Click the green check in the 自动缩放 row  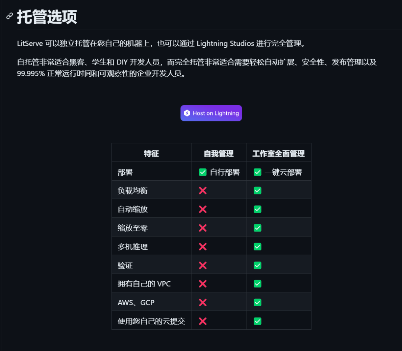[258, 209]
